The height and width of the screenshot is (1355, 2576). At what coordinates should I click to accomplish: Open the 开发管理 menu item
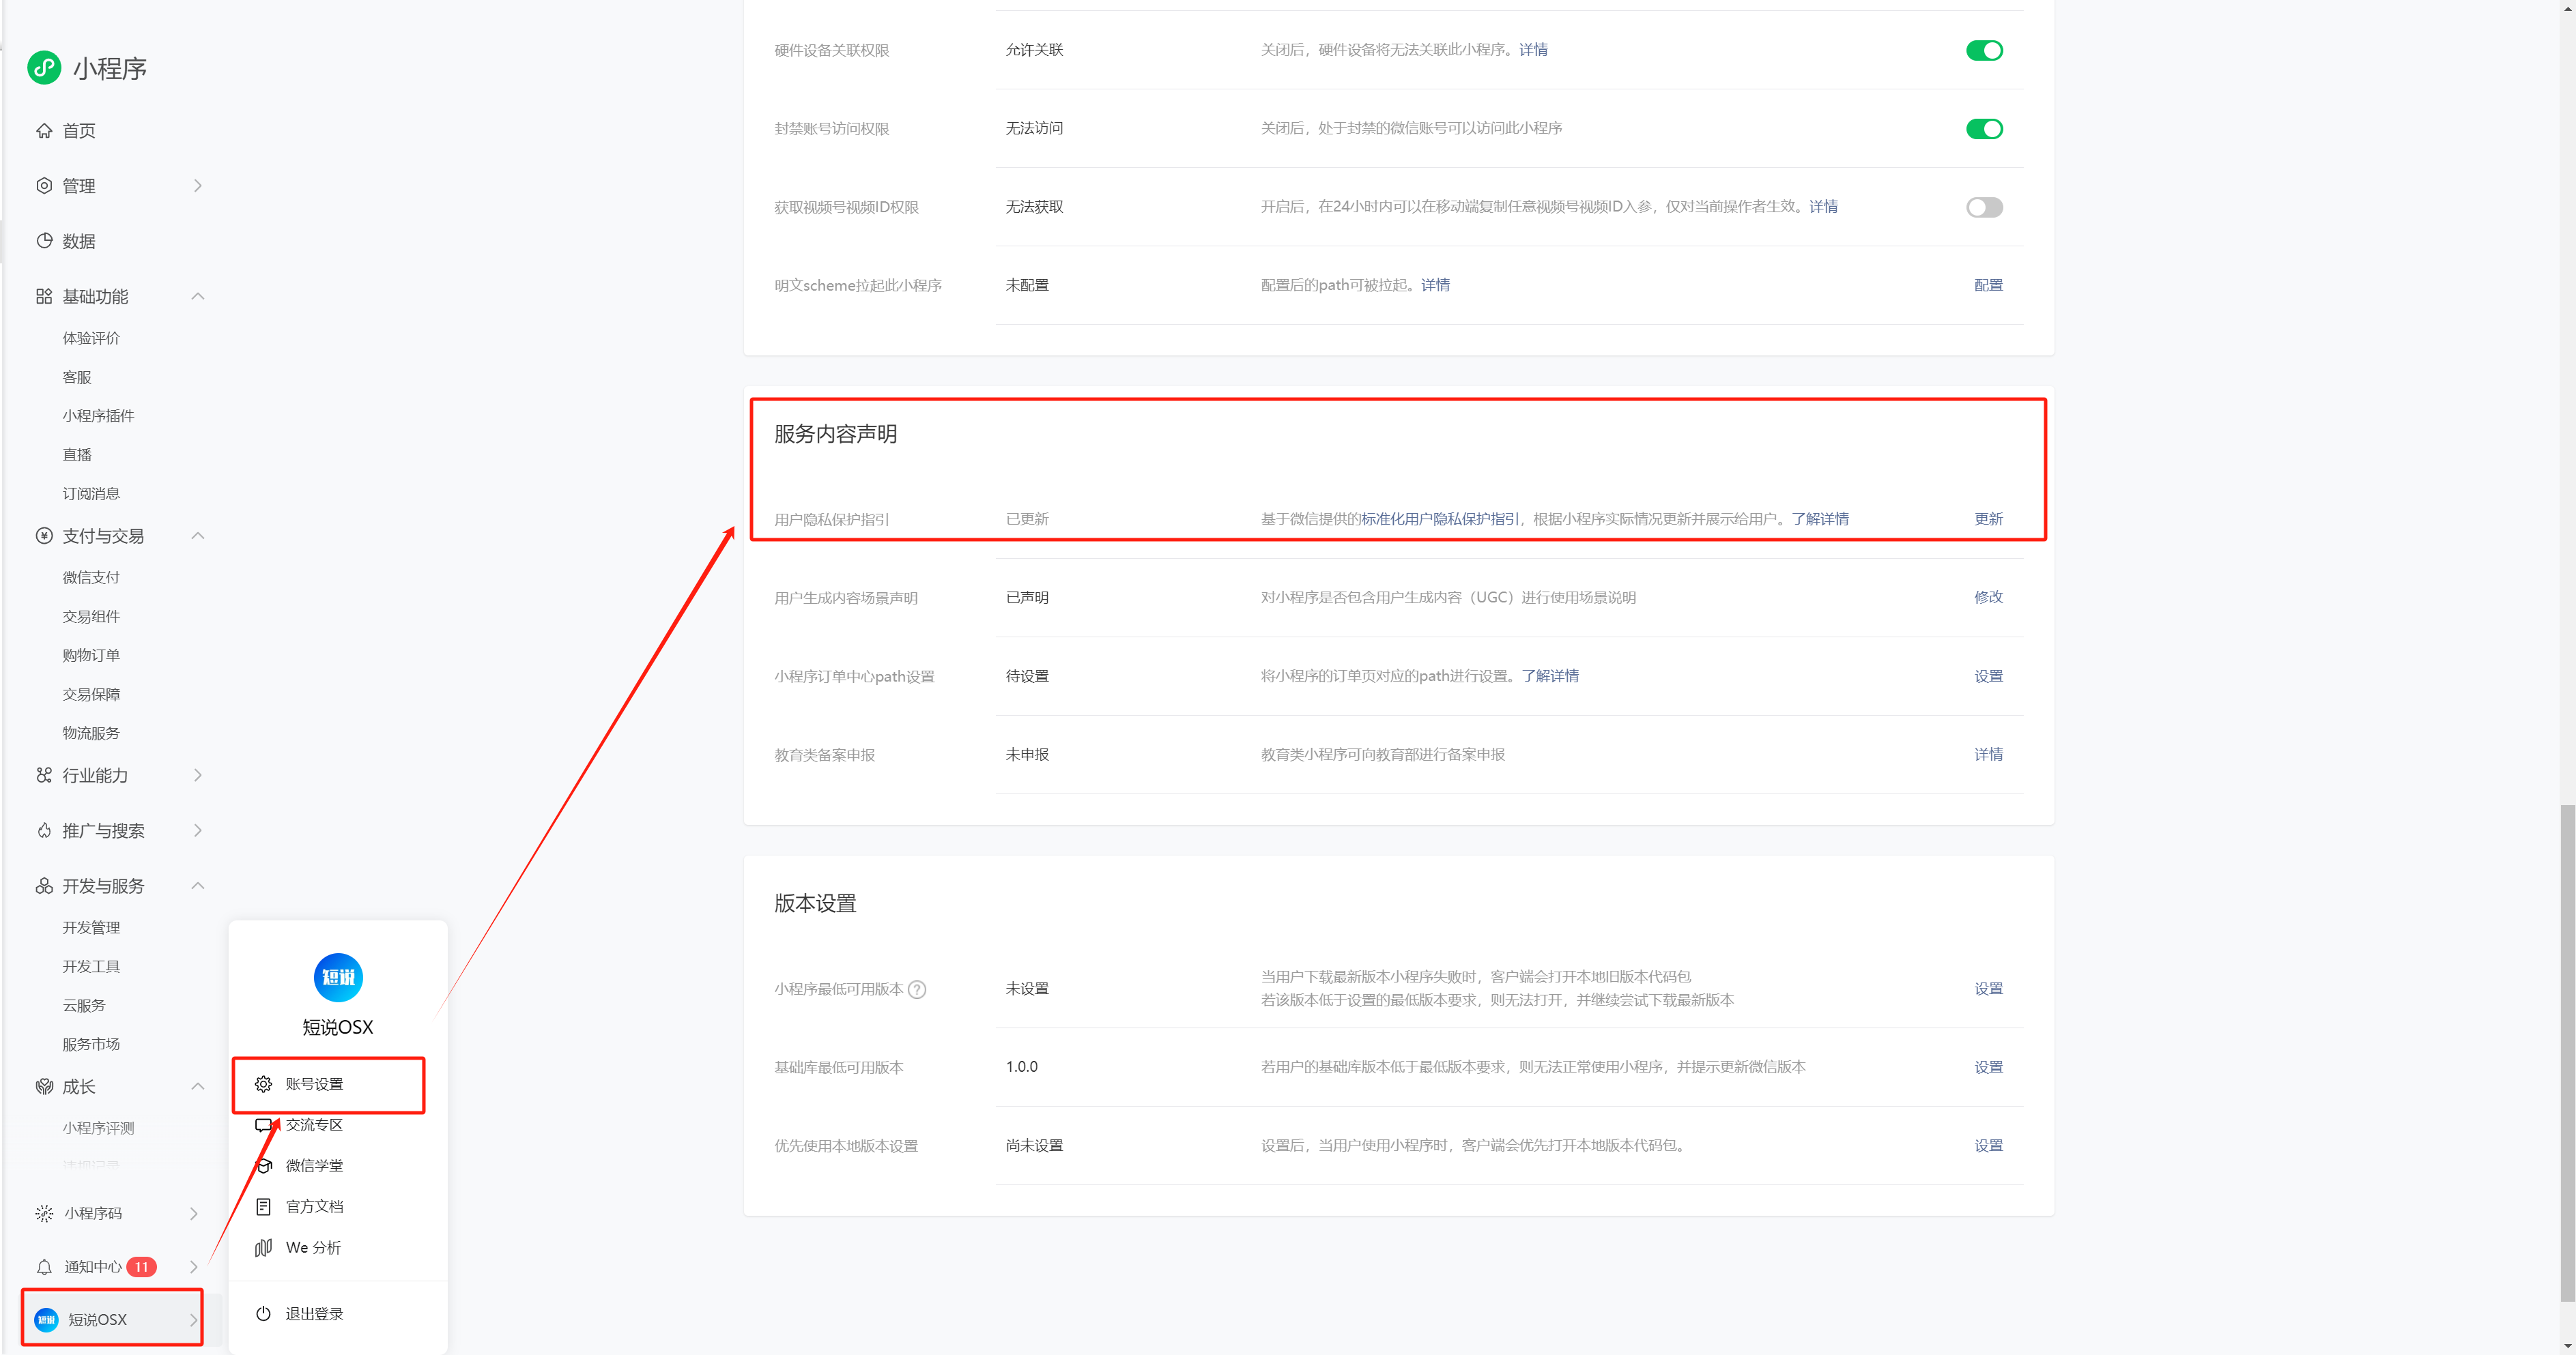point(91,927)
